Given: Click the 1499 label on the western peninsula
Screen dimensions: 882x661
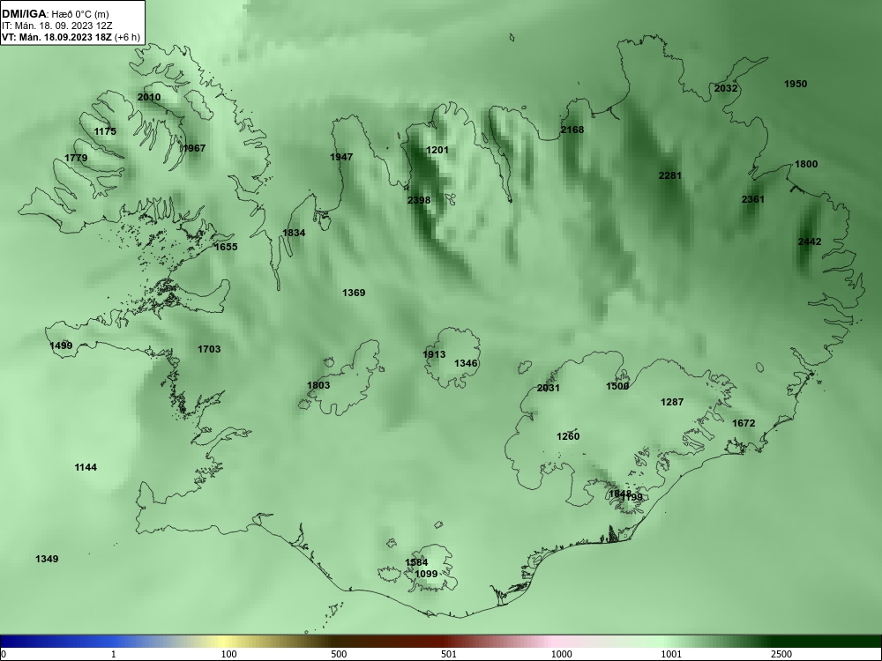Looking at the screenshot, I should tap(62, 345).
